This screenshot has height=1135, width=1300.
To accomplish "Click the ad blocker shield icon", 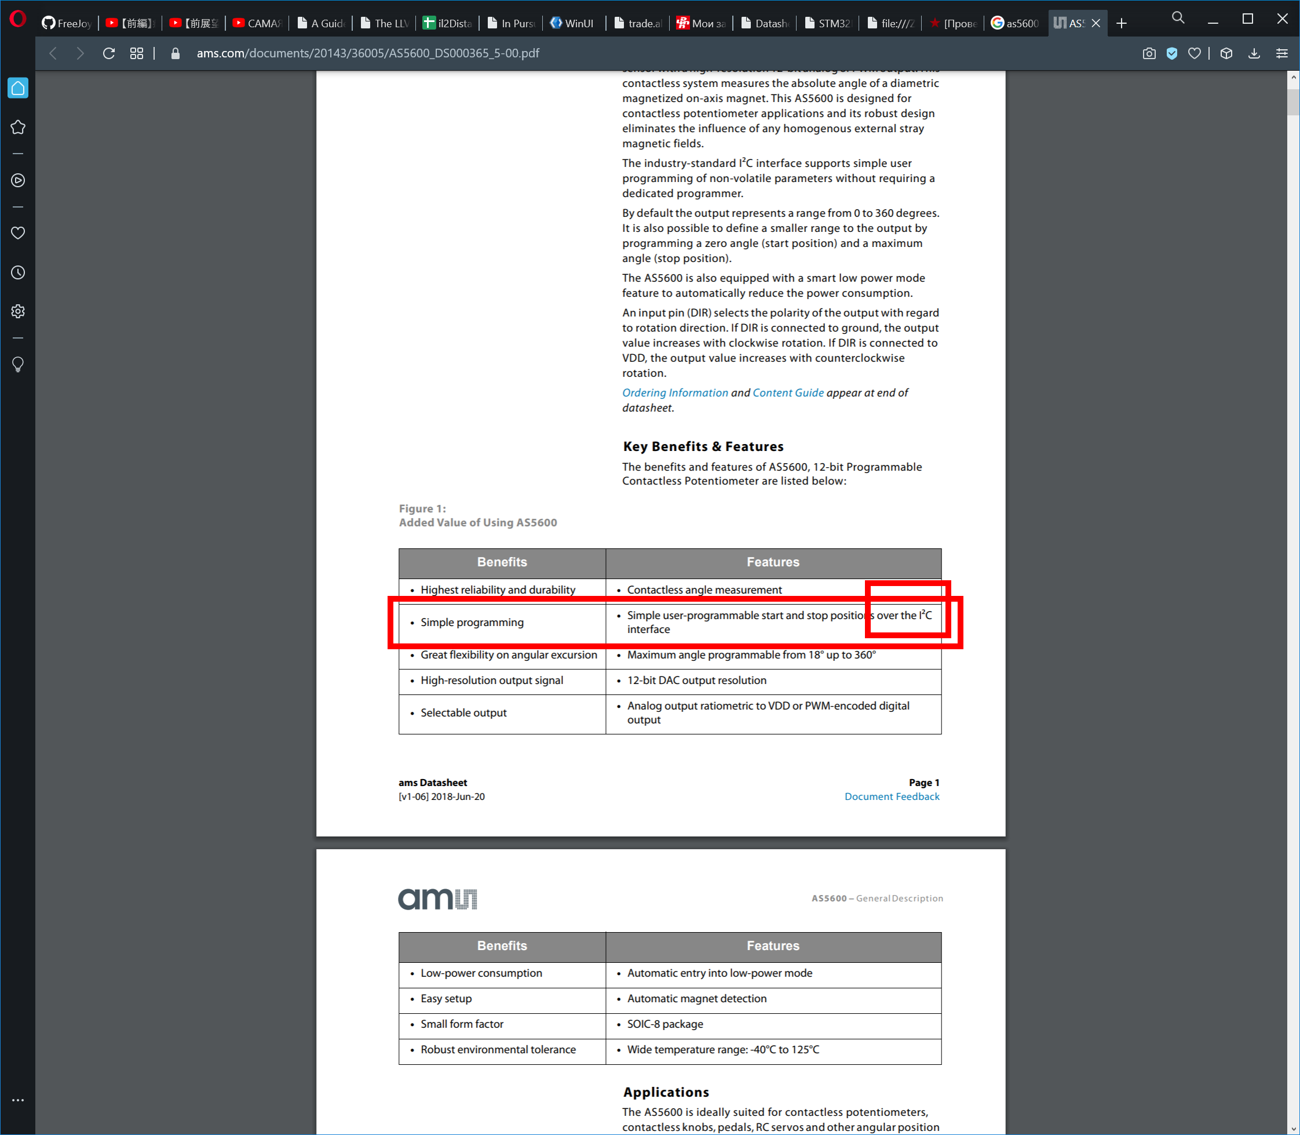I will point(1171,53).
